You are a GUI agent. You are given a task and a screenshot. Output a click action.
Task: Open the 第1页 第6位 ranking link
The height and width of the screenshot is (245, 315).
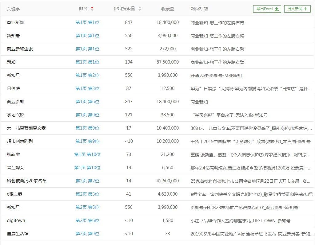point(87,102)
